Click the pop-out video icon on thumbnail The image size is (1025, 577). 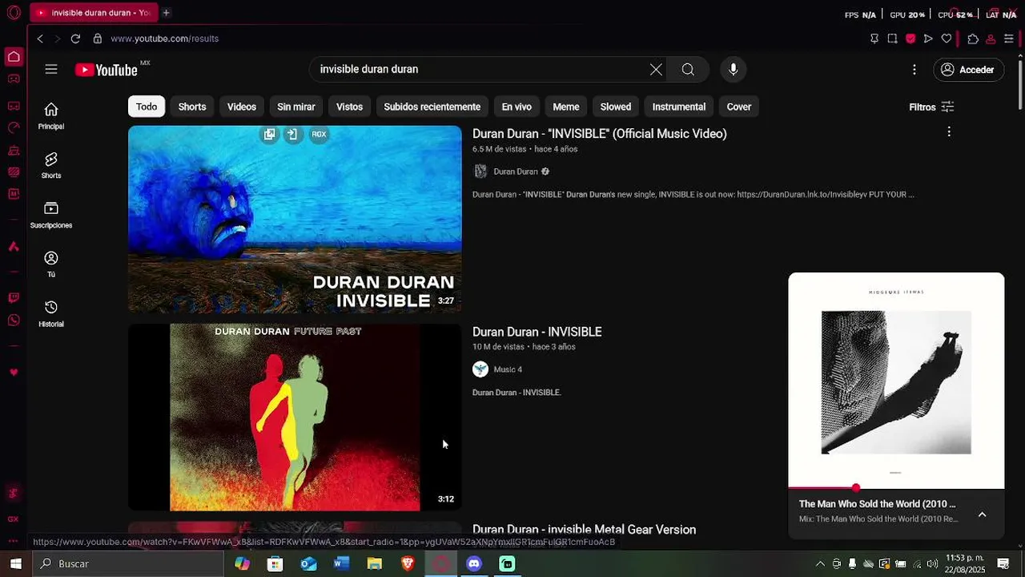[292, 135]
